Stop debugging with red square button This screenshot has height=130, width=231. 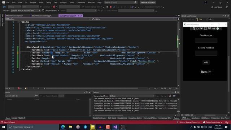tap(111, 7)
